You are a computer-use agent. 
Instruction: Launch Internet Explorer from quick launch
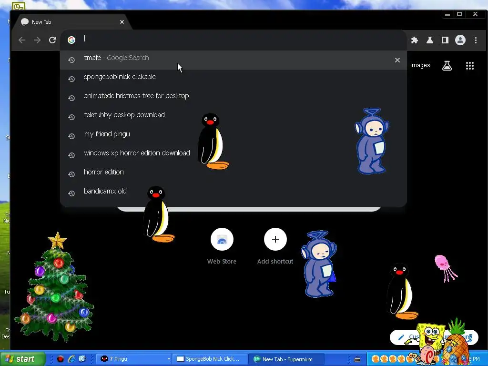pos(71,359)
